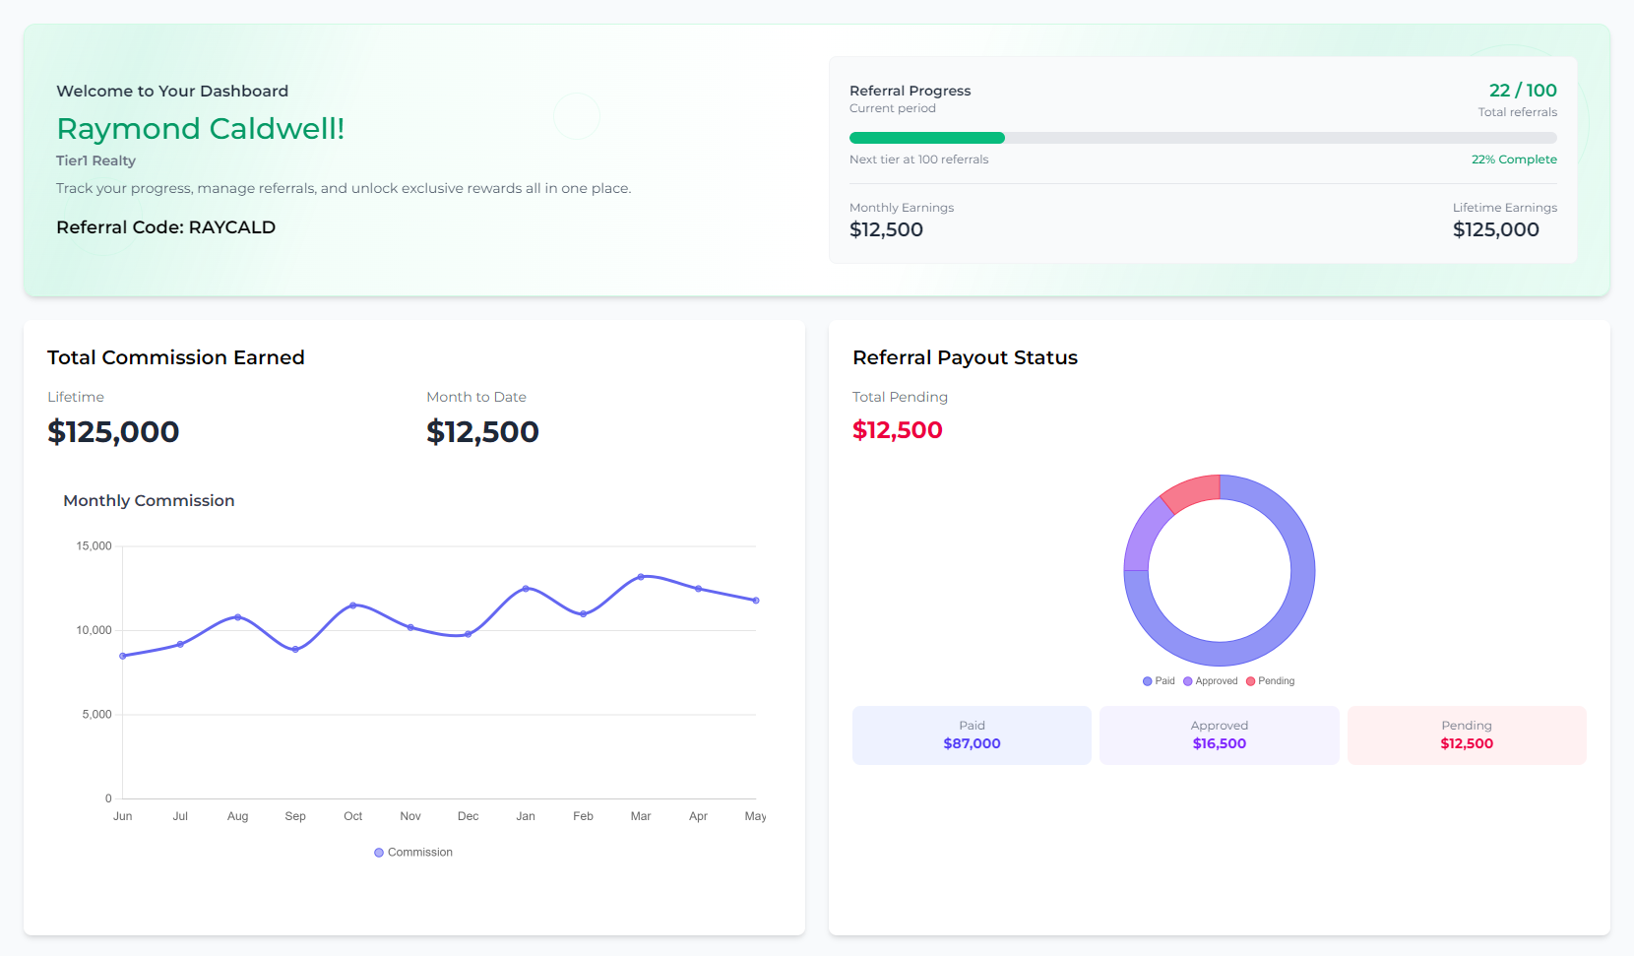Click the 15,000 y-axis label
1634x956 pixels.
pos(94,546)
